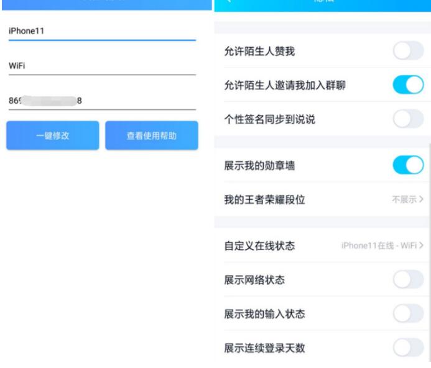Click the WiFi network type field

[102, 66]
